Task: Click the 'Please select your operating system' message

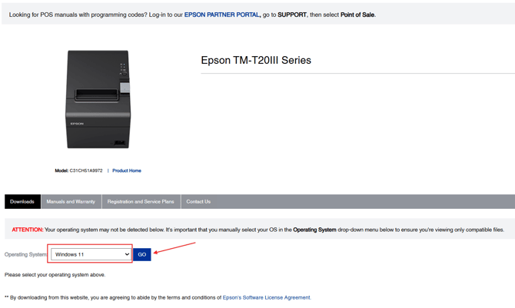Action: (x=55, y=274)
